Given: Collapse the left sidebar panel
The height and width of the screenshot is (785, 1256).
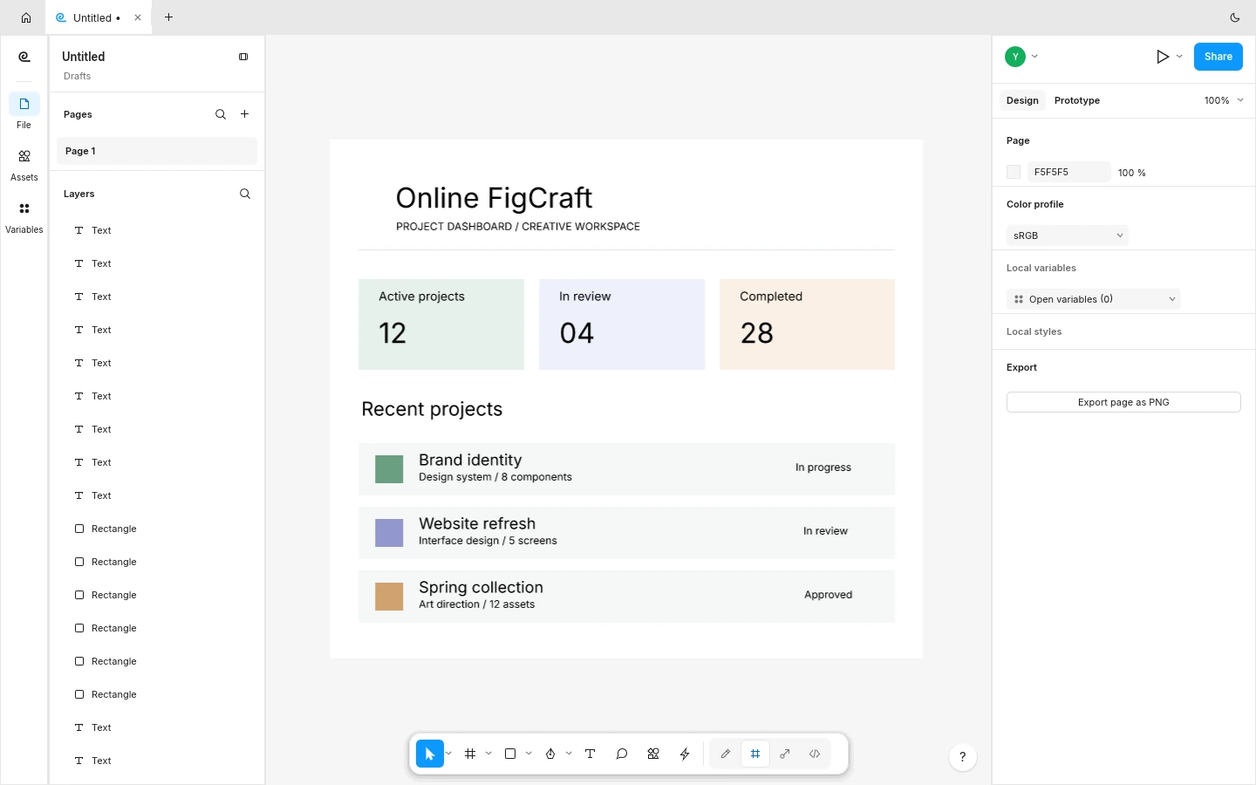Looking at the screenshot, I should [243, 57].
